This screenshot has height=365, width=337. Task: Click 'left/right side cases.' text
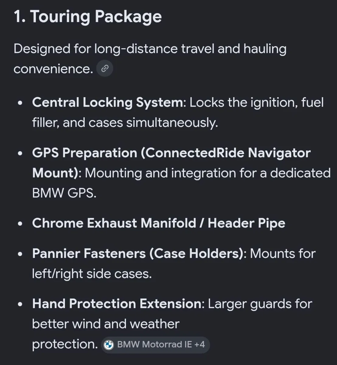pyautogui.click(x=92, y=274)
